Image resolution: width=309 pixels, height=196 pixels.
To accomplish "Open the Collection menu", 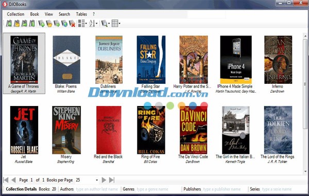I will [15, 14].
